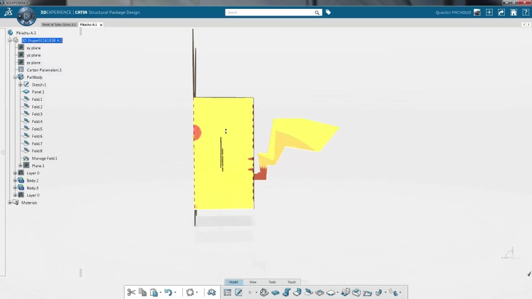Open dropdown arrow next to Undo
The height and width of the screenshot is (299, 532).
pos(175,292)
